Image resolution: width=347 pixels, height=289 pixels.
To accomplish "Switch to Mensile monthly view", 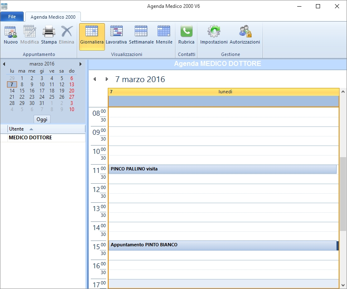I will [164, 35].
